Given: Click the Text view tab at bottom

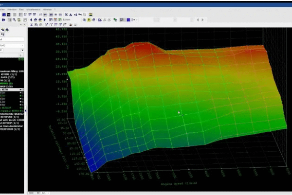Looking at the screenshot, I should click(31, 193).
